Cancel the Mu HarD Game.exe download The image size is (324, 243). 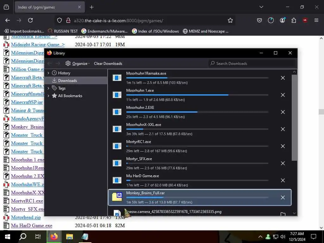pos(283,180)
